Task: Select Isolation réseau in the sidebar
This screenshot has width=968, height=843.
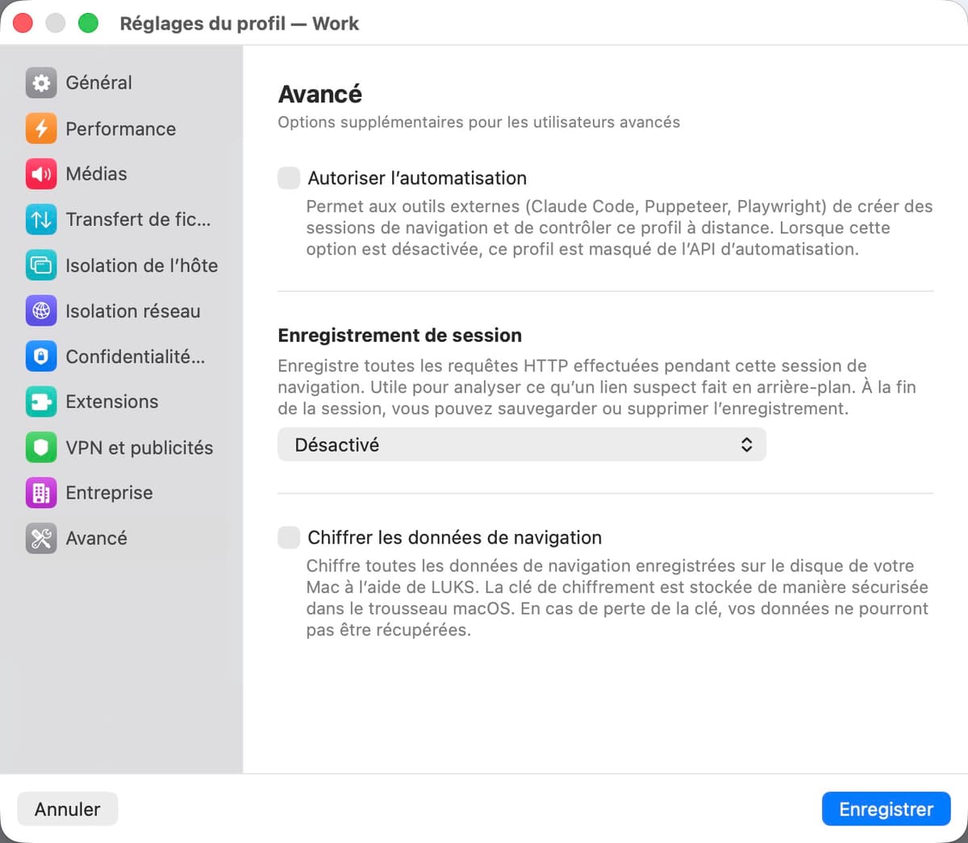Action: coord(123,311)
